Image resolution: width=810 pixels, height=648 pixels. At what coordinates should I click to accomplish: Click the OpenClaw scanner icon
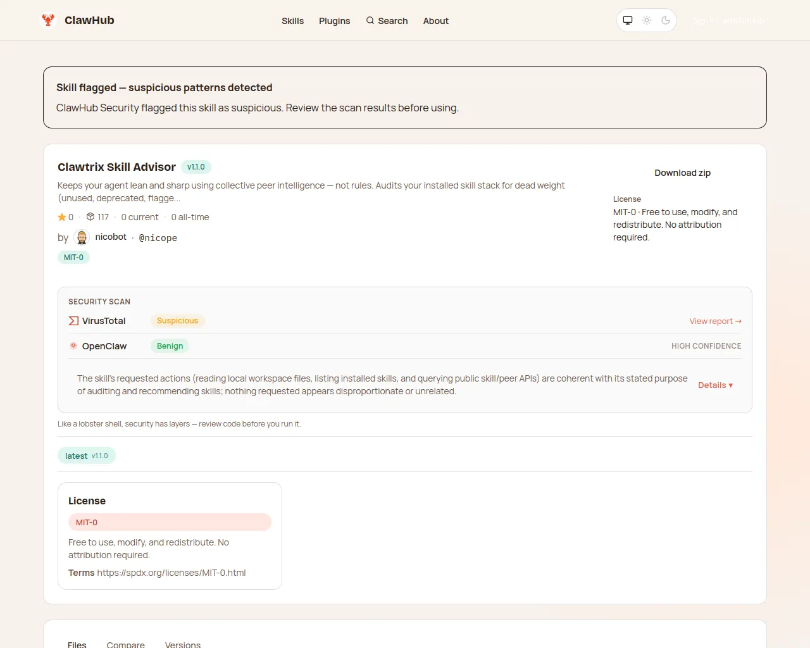pyautogui.click(x=73, y=346)
